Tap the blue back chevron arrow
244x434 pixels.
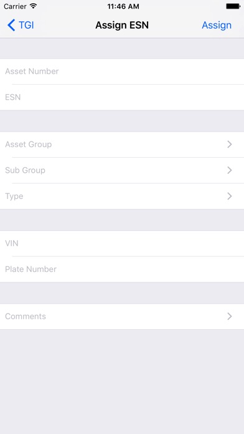click(x=11, y=25)
